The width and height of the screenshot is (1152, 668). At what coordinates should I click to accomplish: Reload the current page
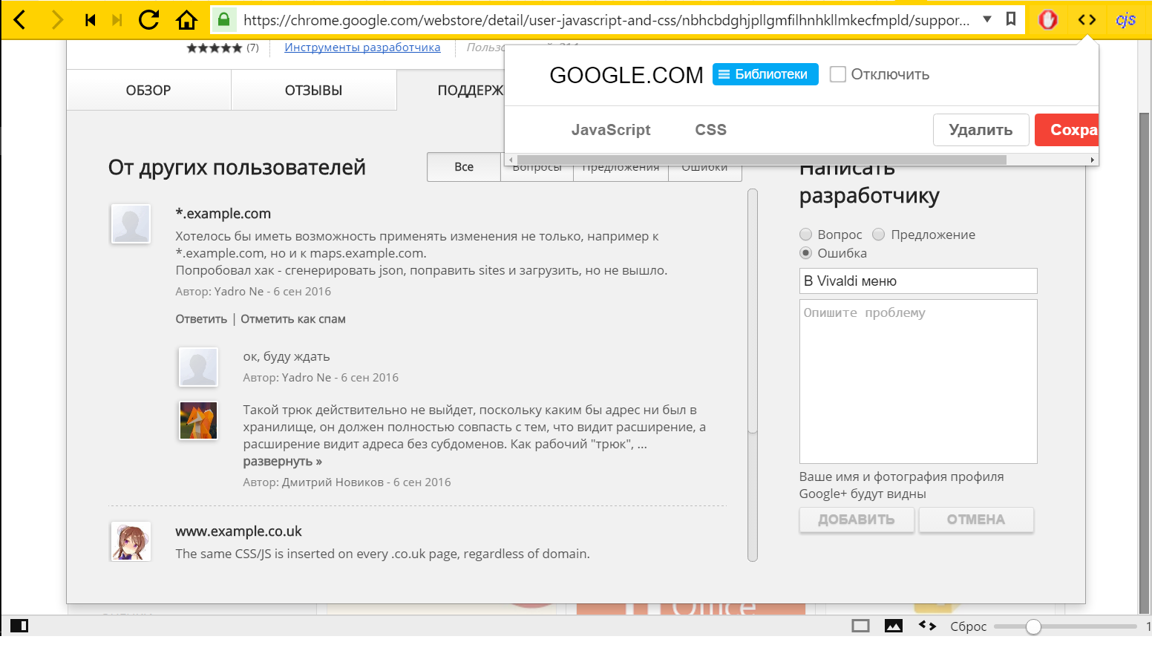(x=149, y=20)
